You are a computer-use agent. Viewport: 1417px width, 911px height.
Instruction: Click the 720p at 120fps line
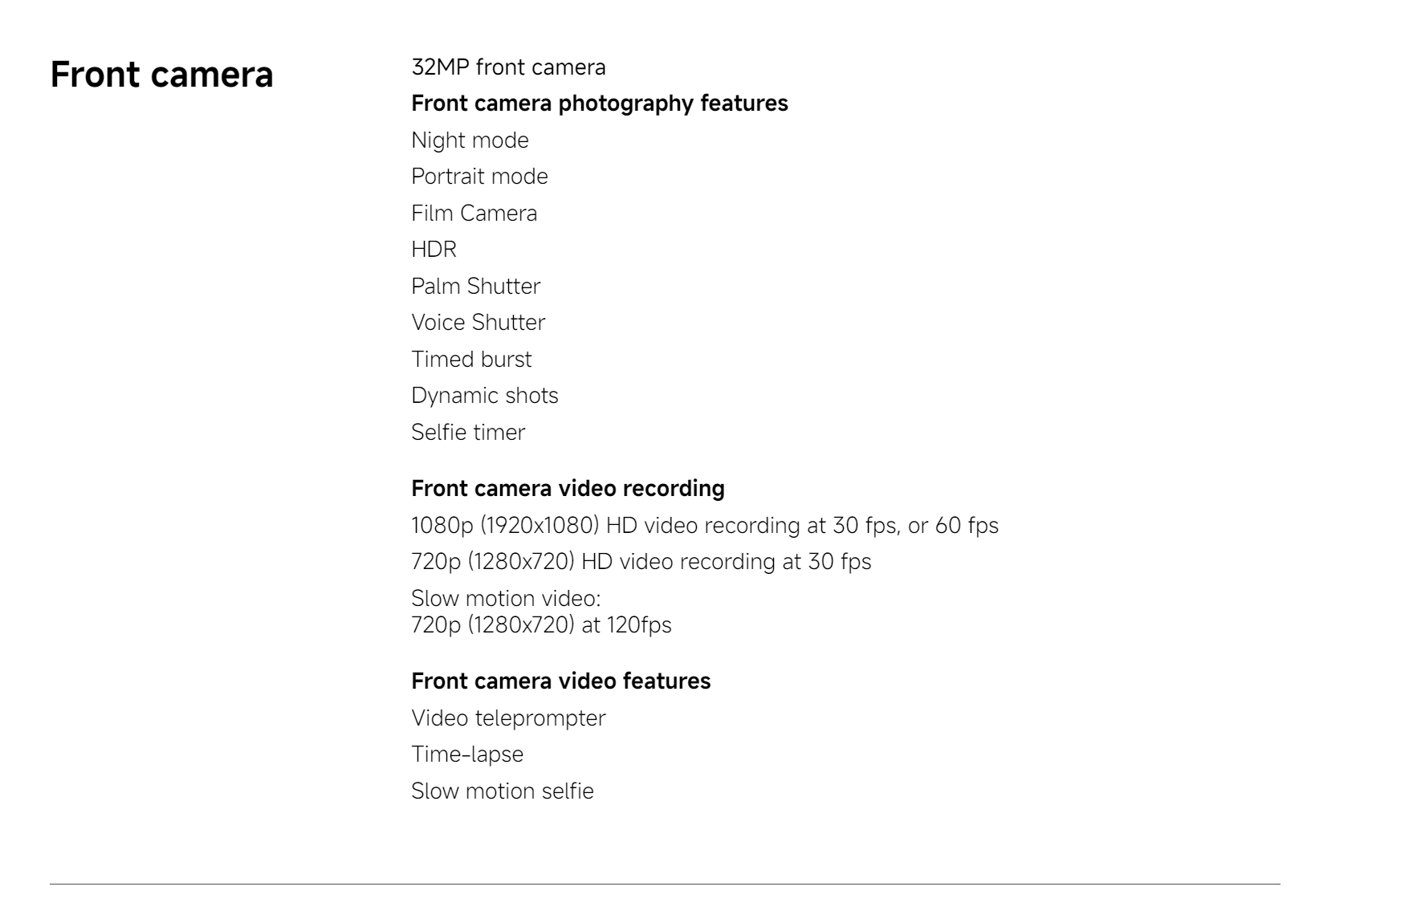(541, 625)
